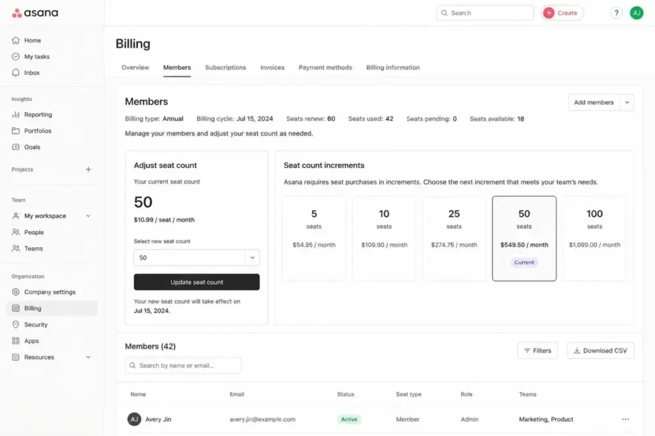Open My workspace
Screen dimensions: 655x436
click(45, 216)
